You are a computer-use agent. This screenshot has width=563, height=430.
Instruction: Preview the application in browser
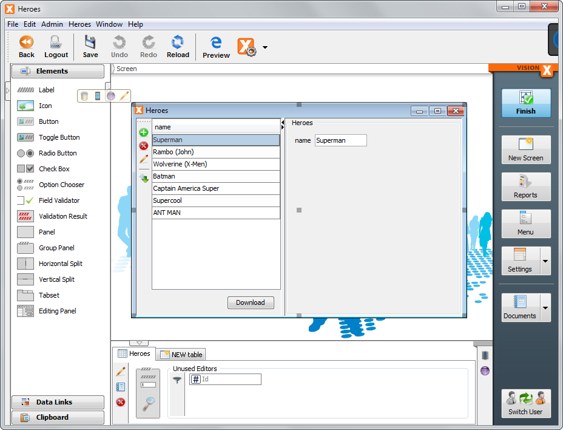215,43
